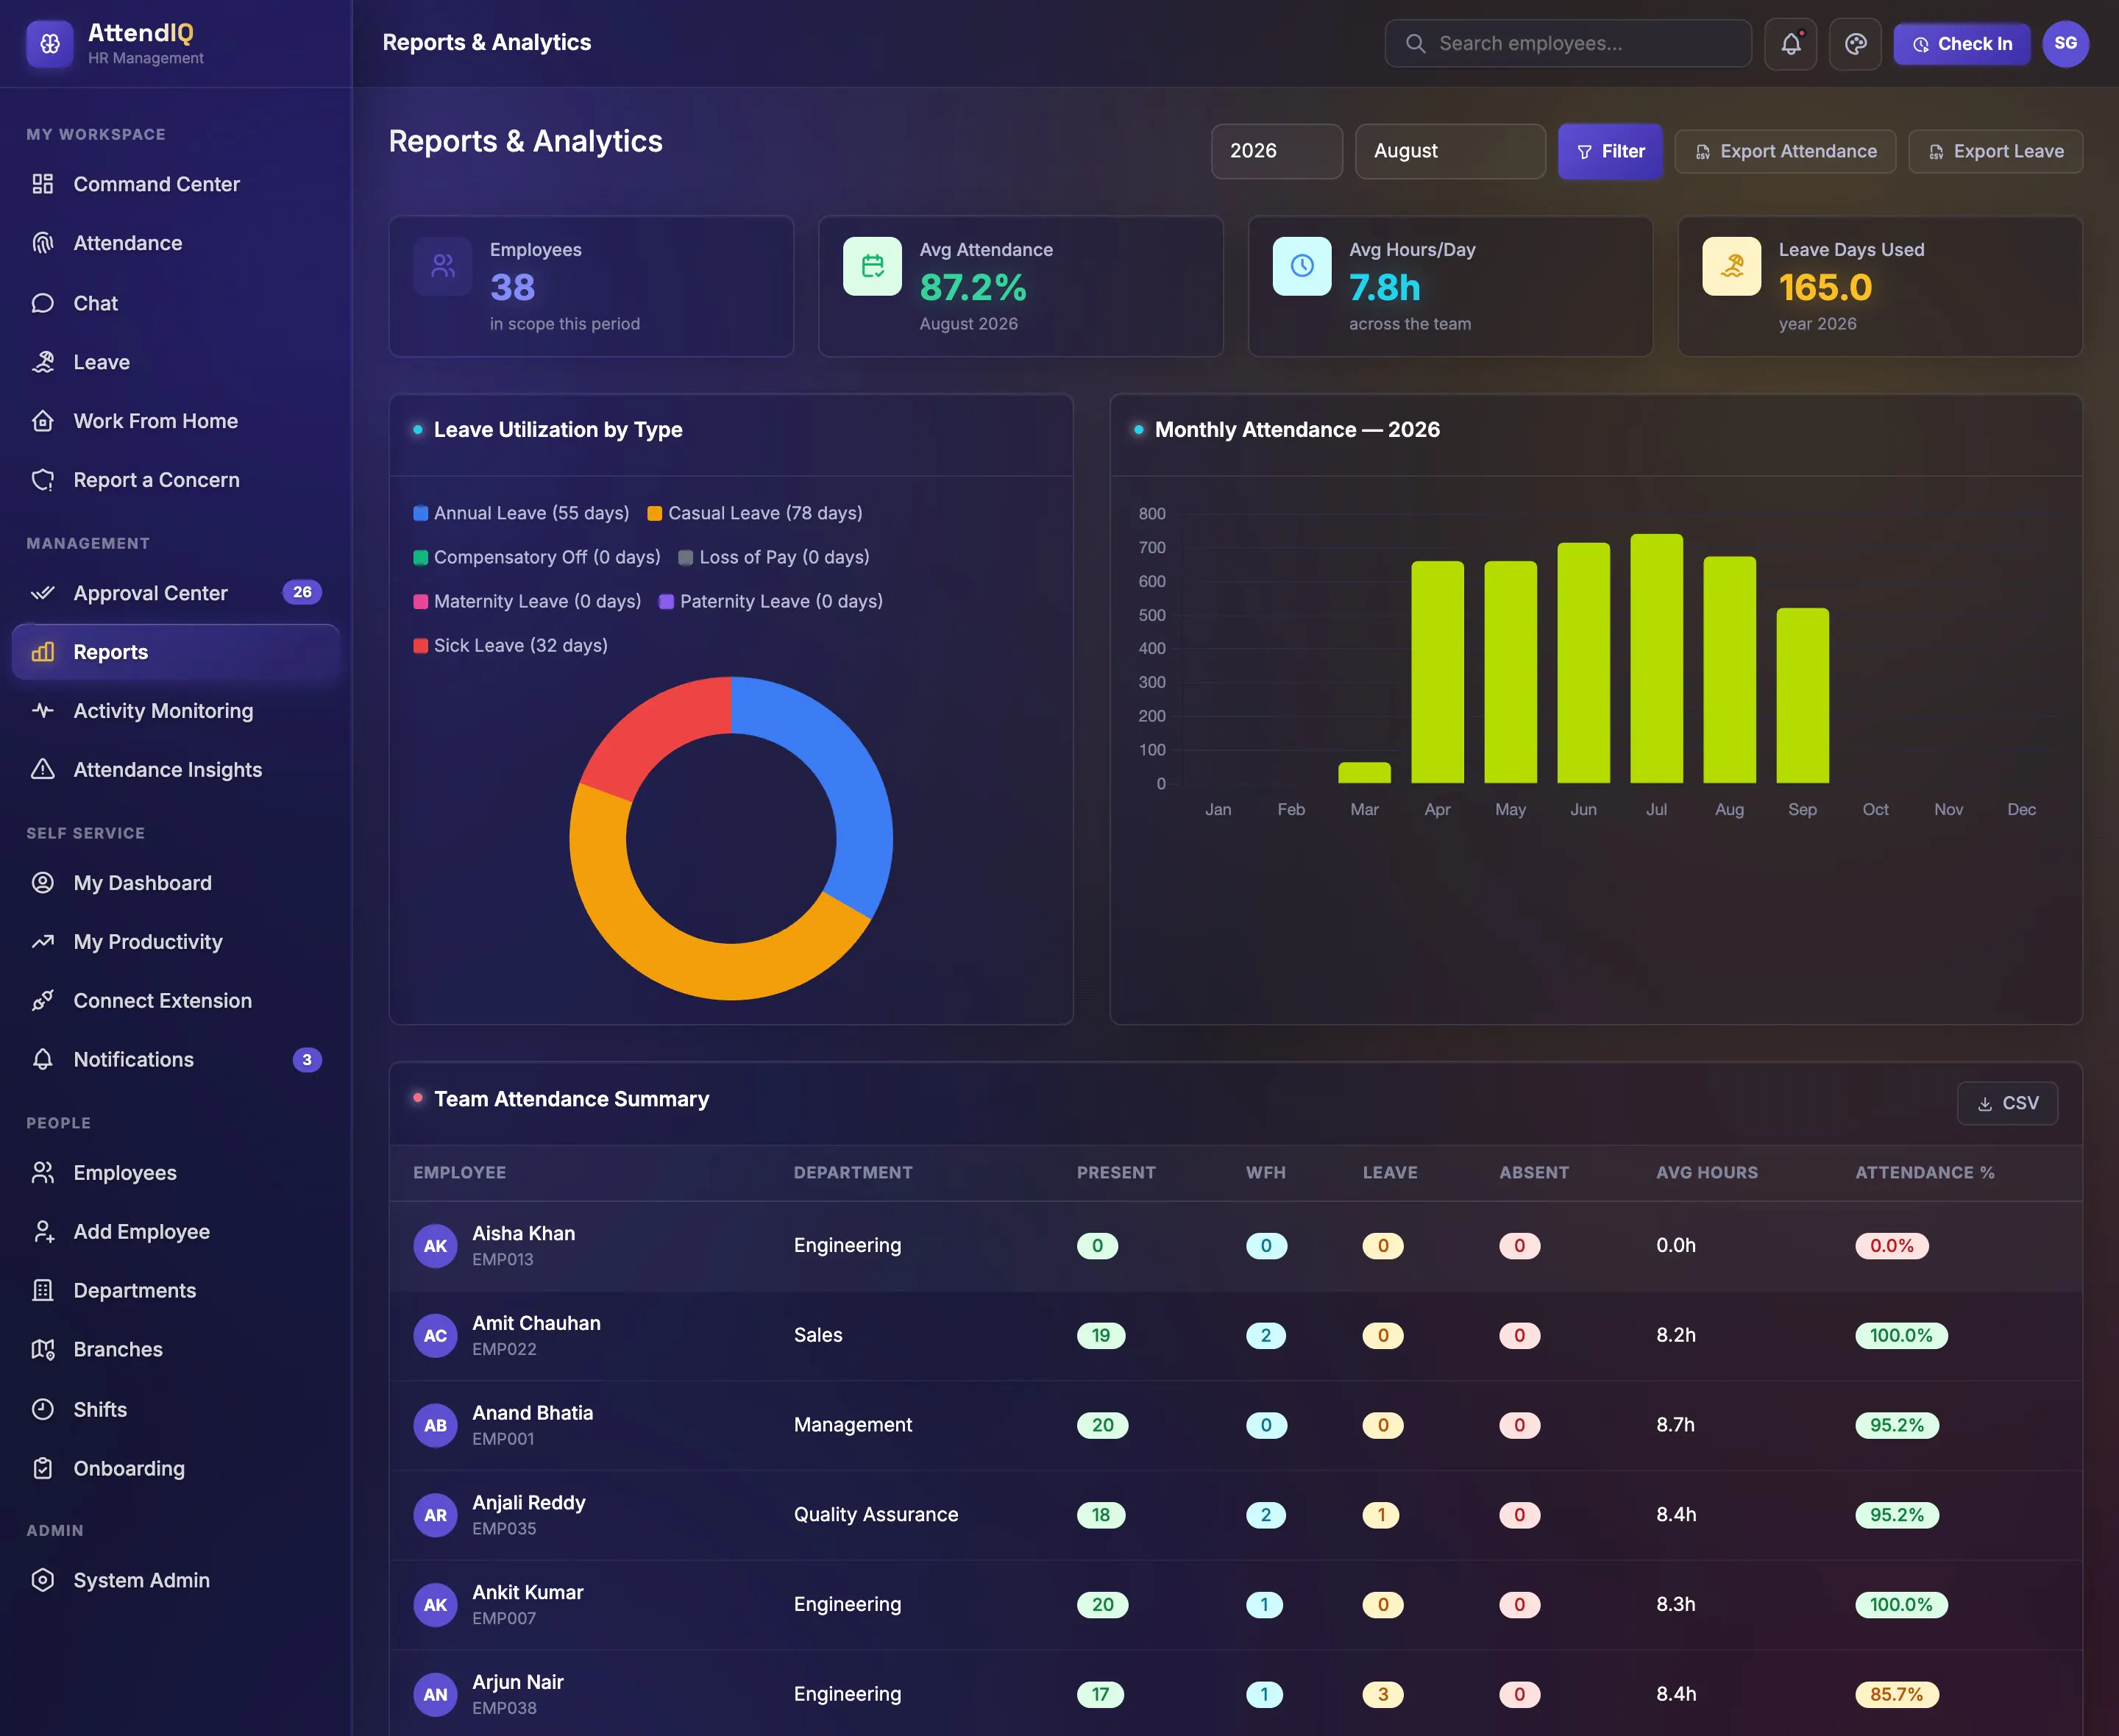
Task: Toggle Compensatory Off legend entry
Action: [x=537, y=557]
